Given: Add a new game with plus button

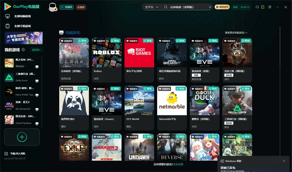Looking at the screenshot, I should click(22, 137).
